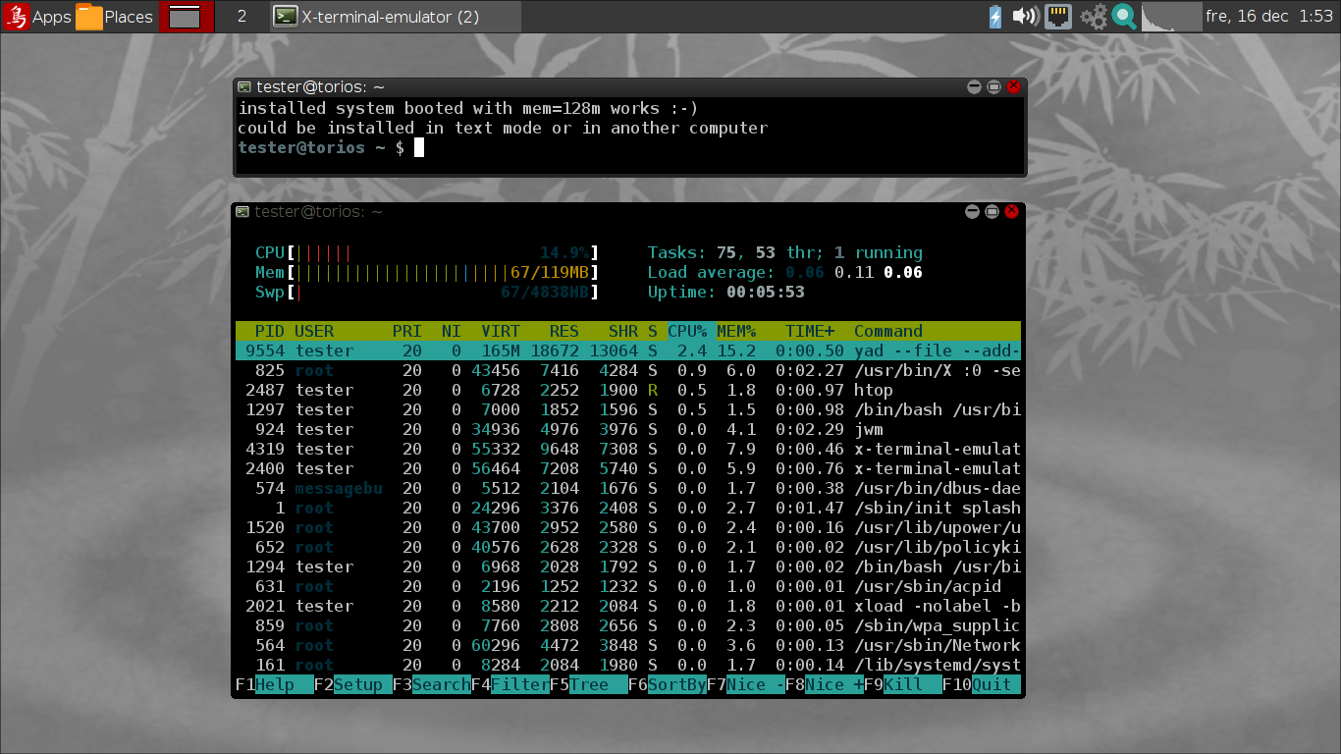Open window menu icon of top terminal
Screen dimensions: 1341x754
tap(243, 87)
